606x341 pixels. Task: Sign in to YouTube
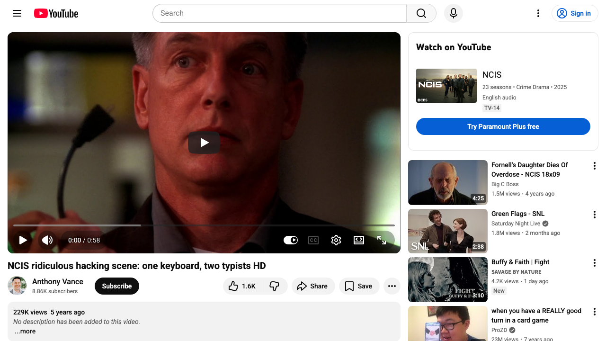575,13
